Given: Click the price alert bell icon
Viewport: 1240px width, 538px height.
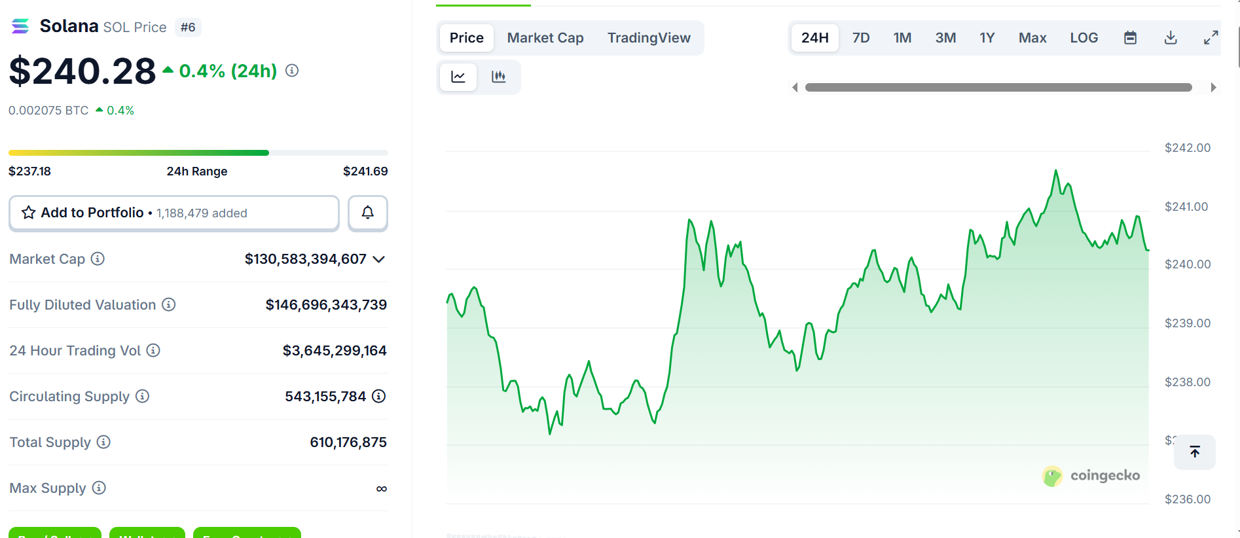Looking at the screenshot, I should (368, 213).
